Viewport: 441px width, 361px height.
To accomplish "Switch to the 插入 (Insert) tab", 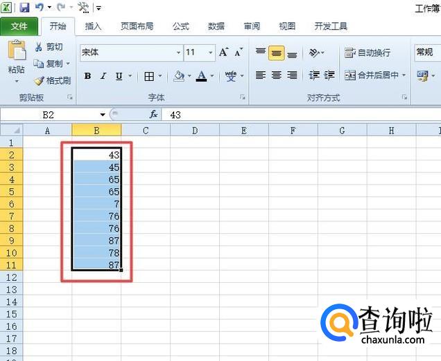I will [x=93, y=26].
